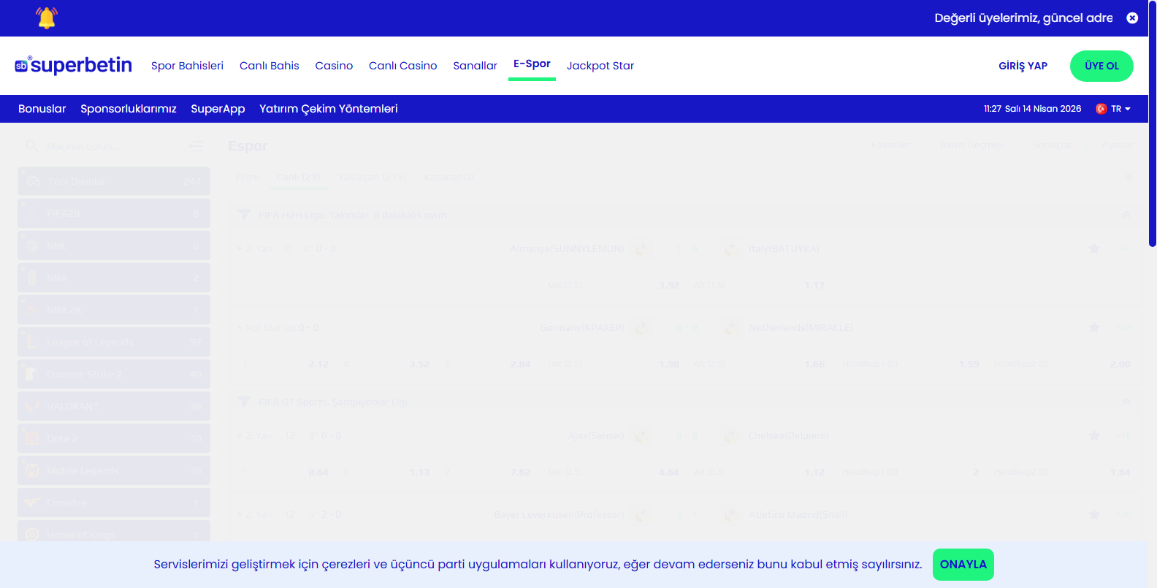Go to Casino page
Screen dimensions: 1157x588
(334, 66)
